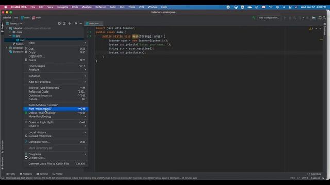
Task: Choose Local History menu entry
Action: pos(56,133)
